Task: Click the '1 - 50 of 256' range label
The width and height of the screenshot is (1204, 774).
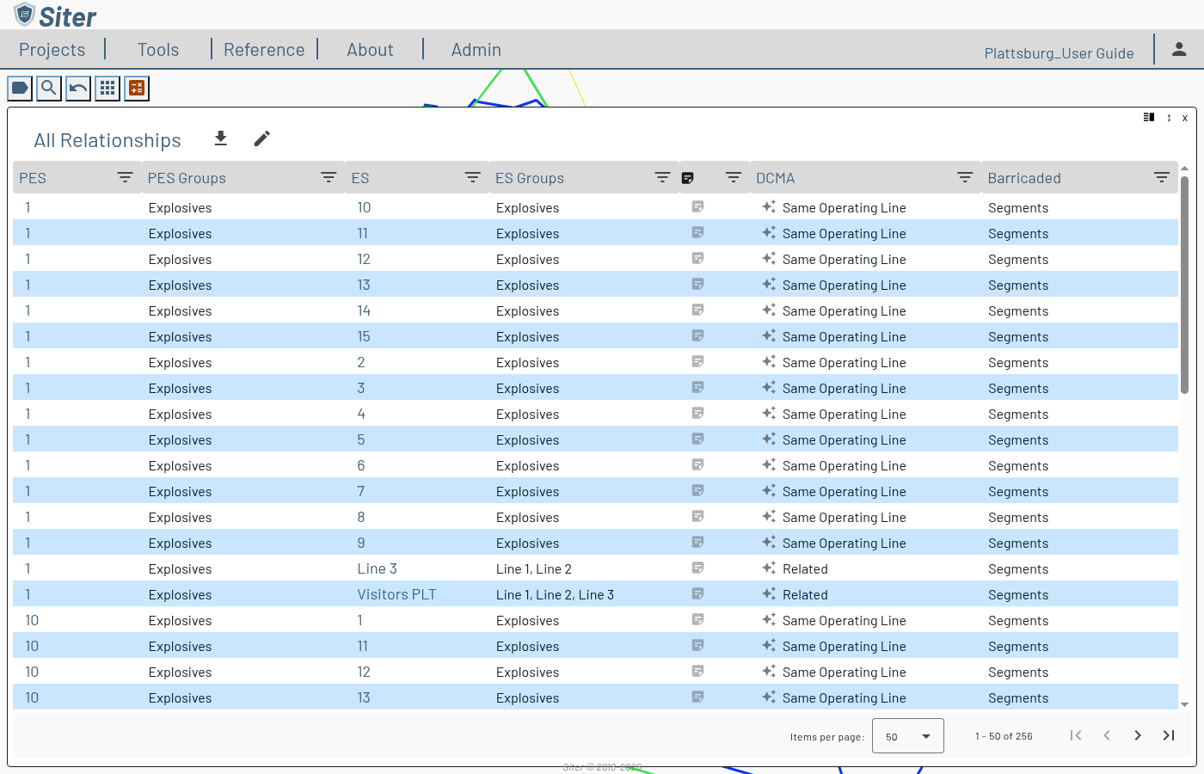Action: click(1004, 736)
